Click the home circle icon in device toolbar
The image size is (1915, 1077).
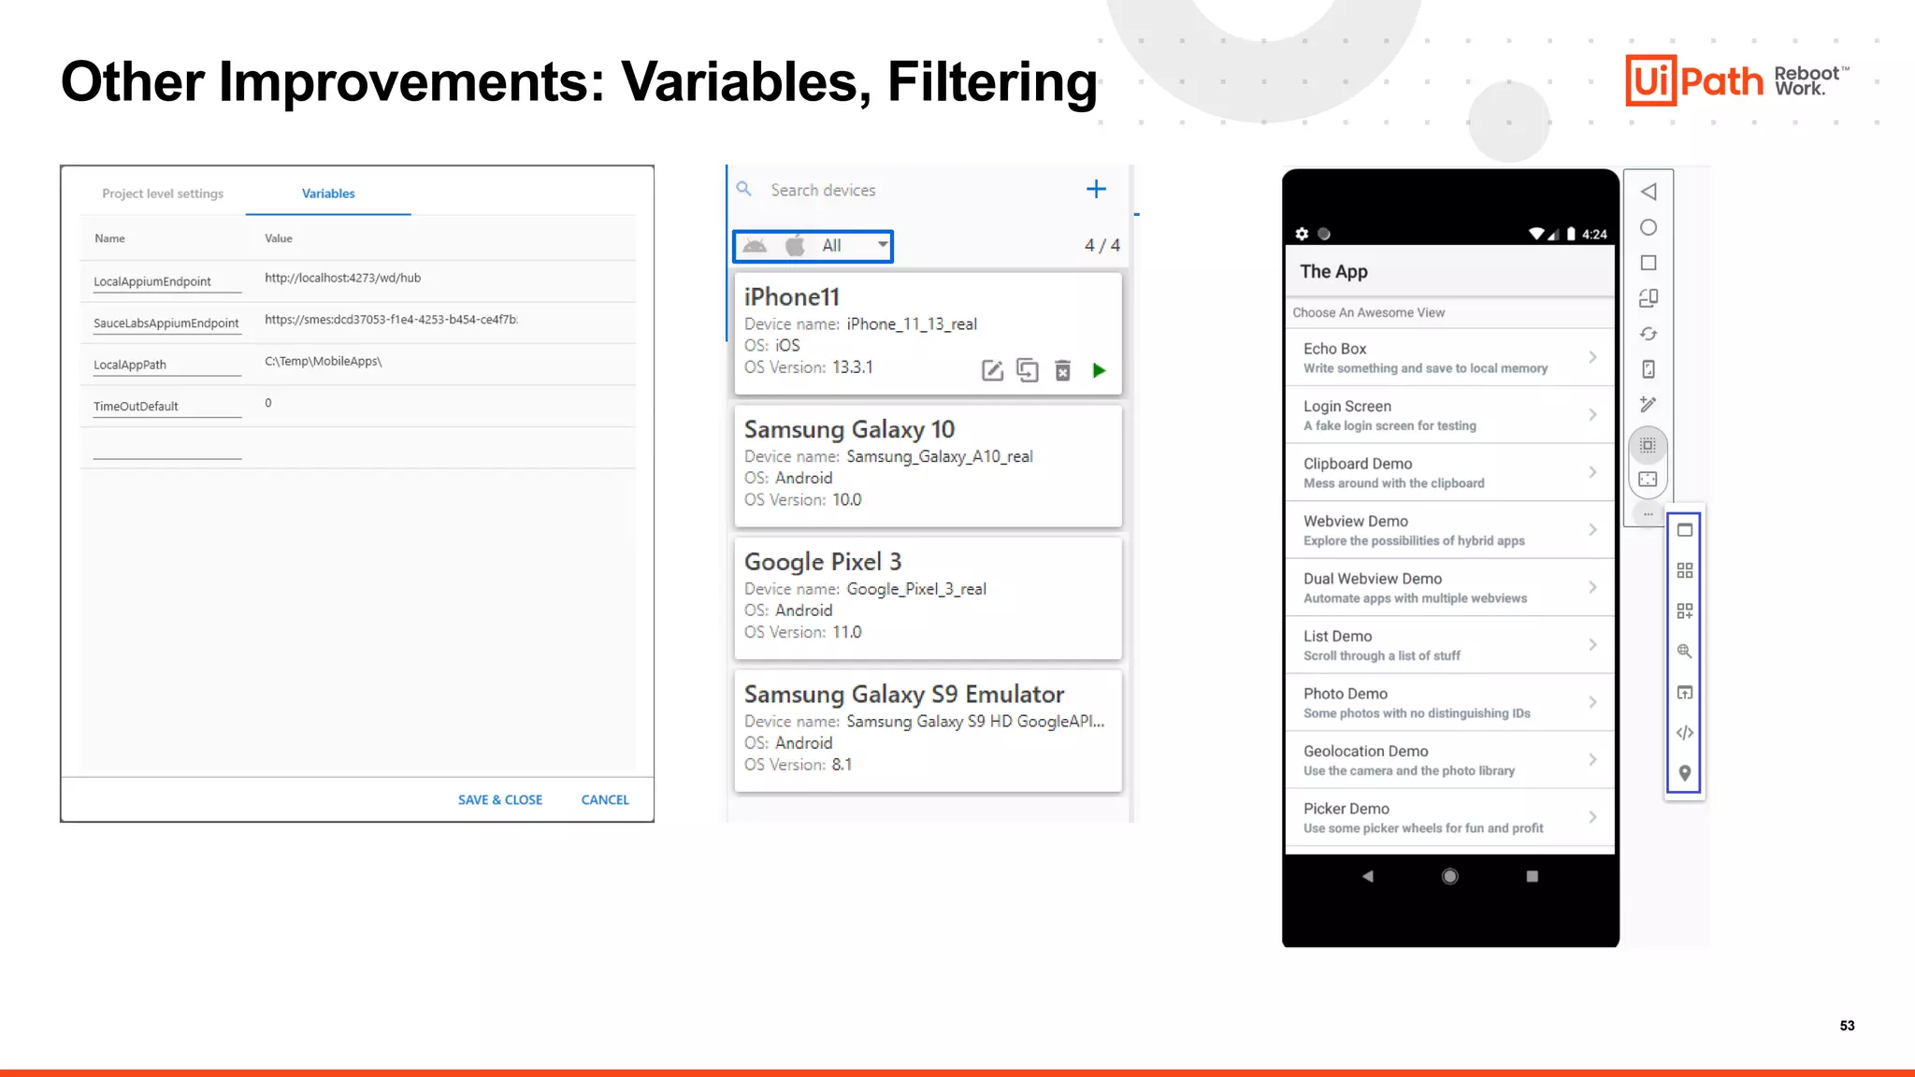1649,227
